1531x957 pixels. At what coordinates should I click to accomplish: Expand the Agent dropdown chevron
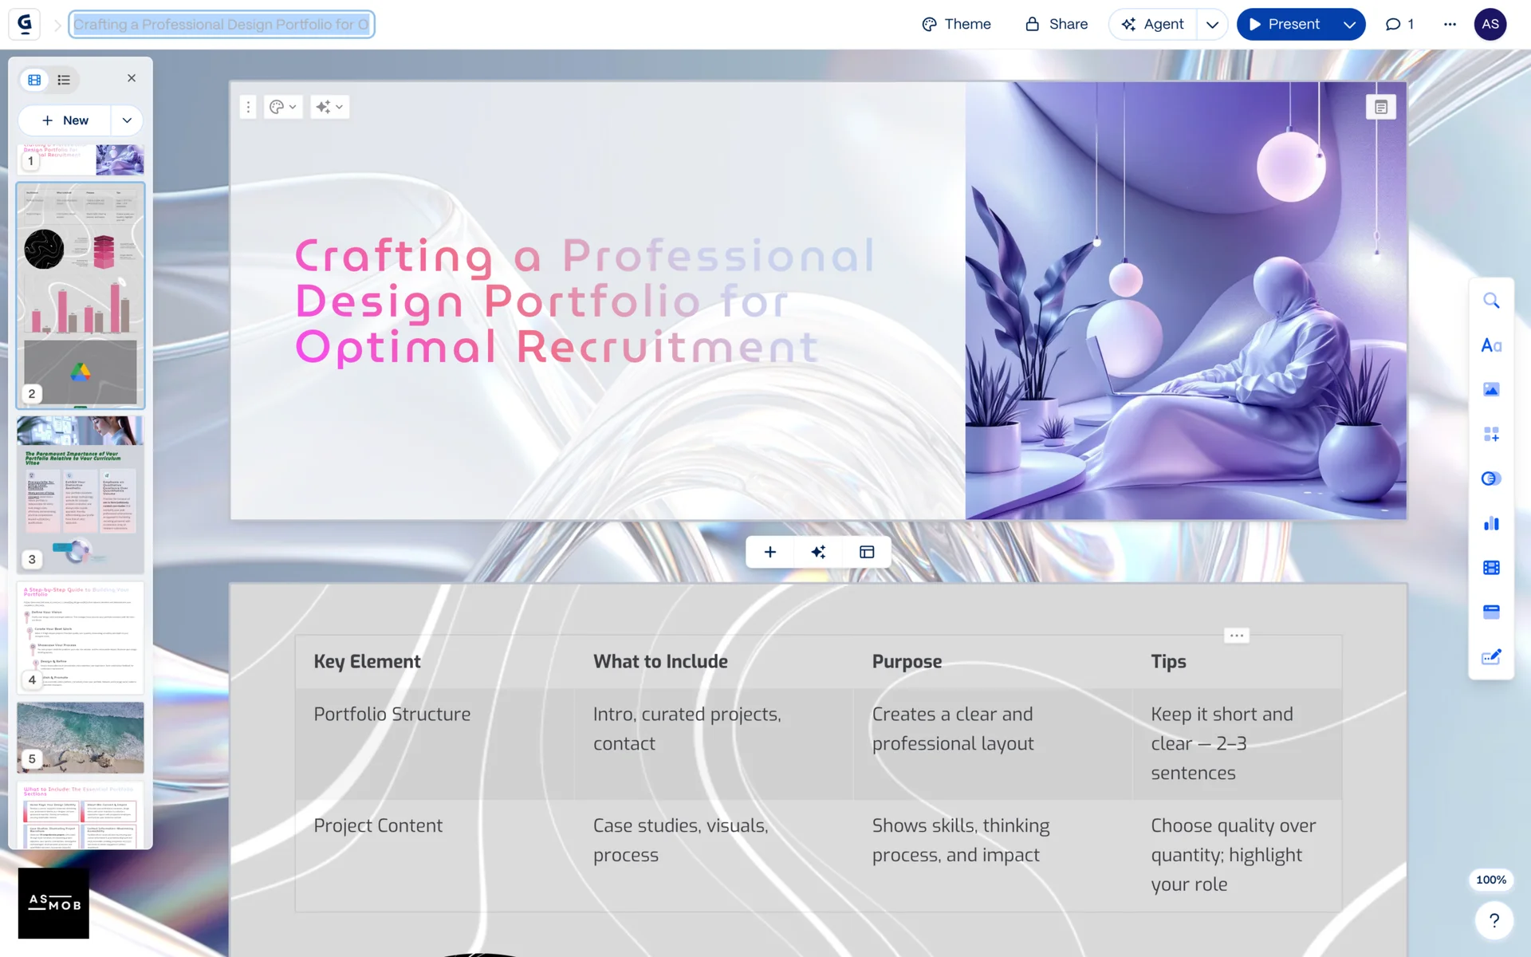(x=1212, y=24)
